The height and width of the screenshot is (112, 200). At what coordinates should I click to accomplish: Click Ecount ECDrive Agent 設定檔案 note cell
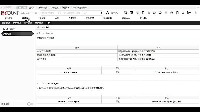click(x=166, y=101)
